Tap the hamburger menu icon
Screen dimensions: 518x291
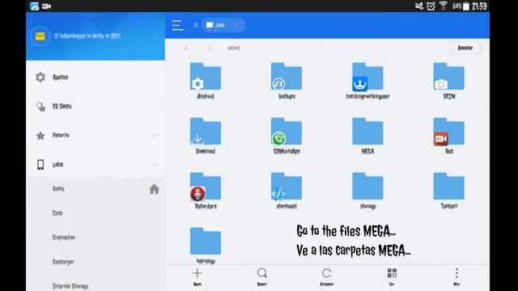click(177, 25)
